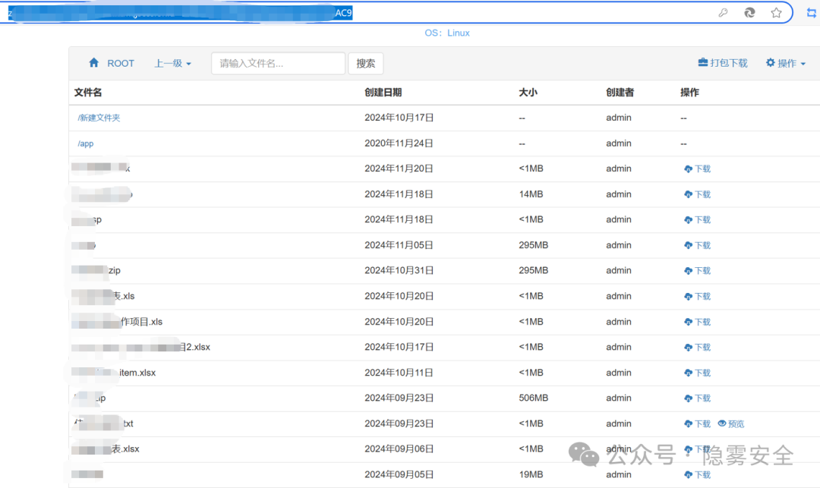Download the 506MB file
Screen dimensions: 820x488
(697, 398)
